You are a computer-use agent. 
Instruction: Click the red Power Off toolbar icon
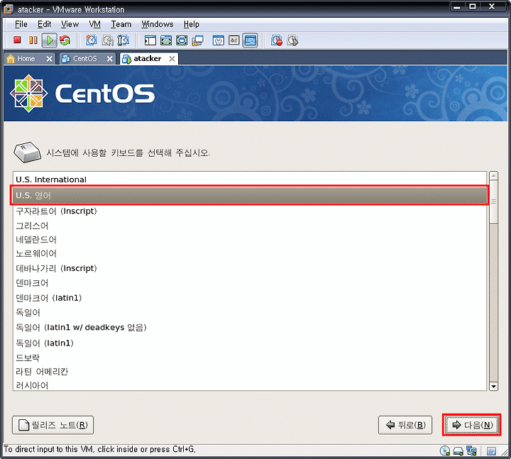[17, 40]
